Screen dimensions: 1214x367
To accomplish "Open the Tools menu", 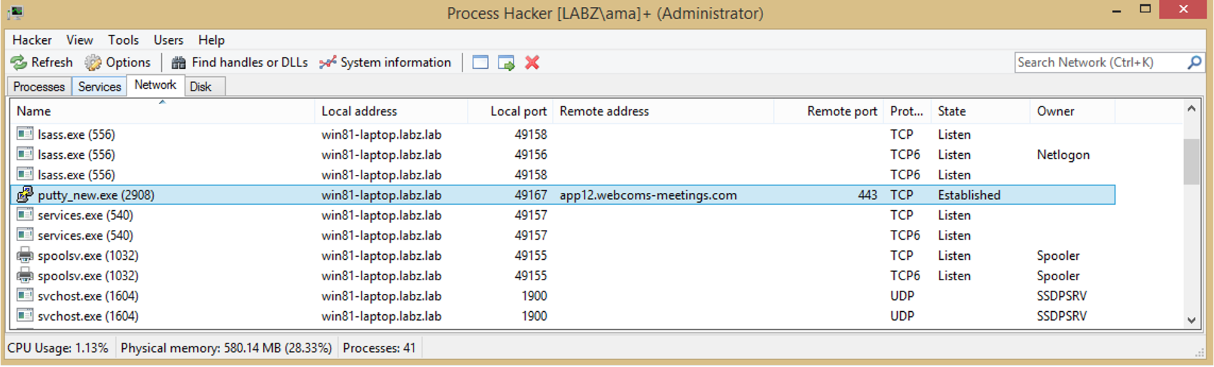I will point(123,40).
